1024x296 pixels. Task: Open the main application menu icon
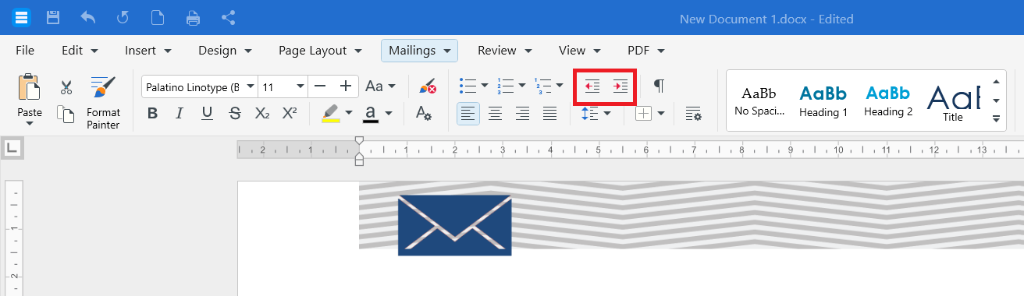tap(22, 17)
